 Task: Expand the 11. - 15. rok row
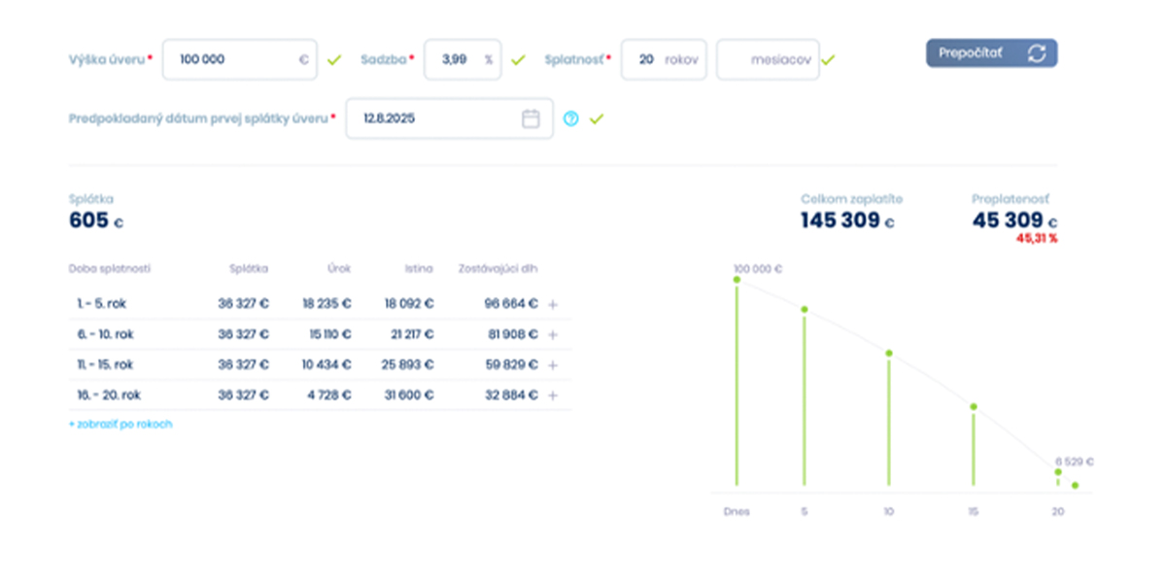[x=553, y=365]
